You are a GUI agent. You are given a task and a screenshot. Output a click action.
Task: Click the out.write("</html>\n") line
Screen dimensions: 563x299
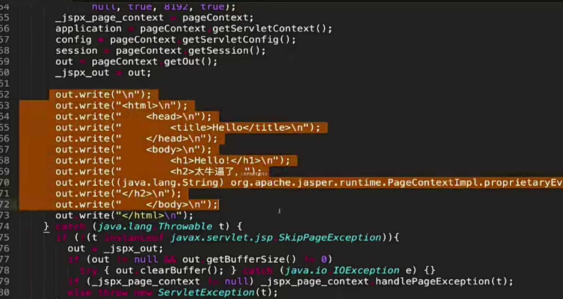124,216
